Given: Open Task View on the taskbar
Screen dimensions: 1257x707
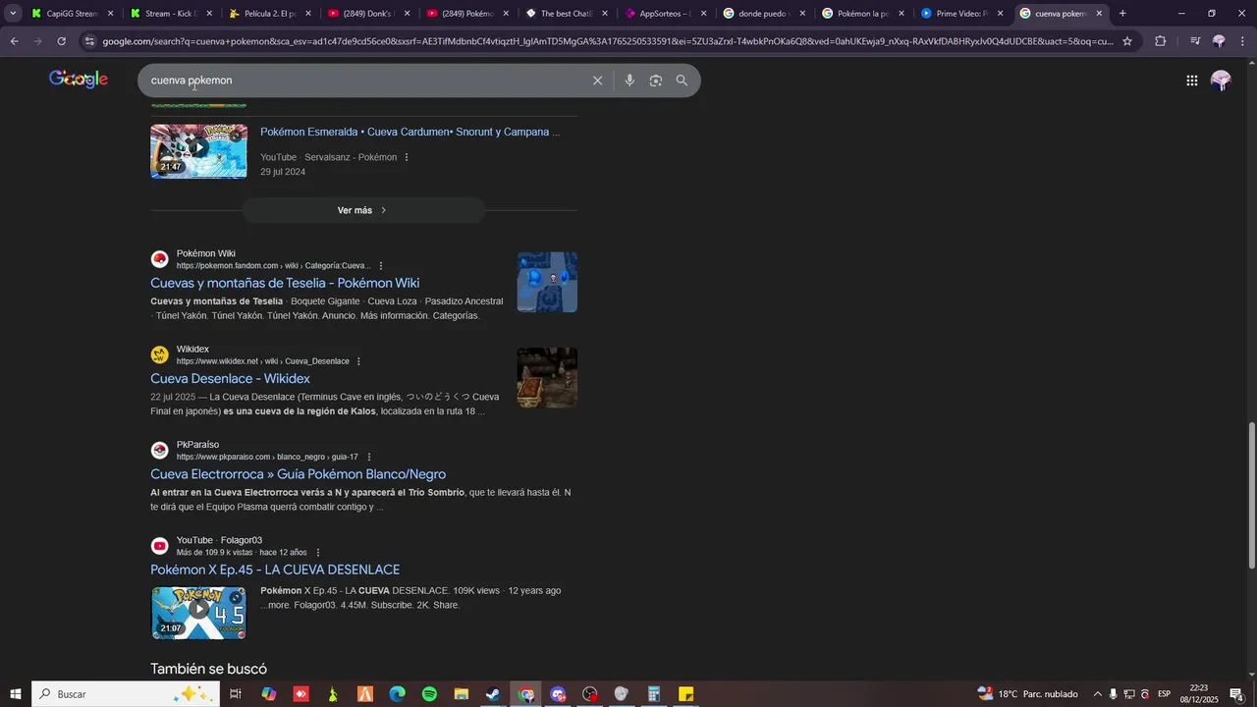Looking at the screenshot, I should tap(236, 694).
